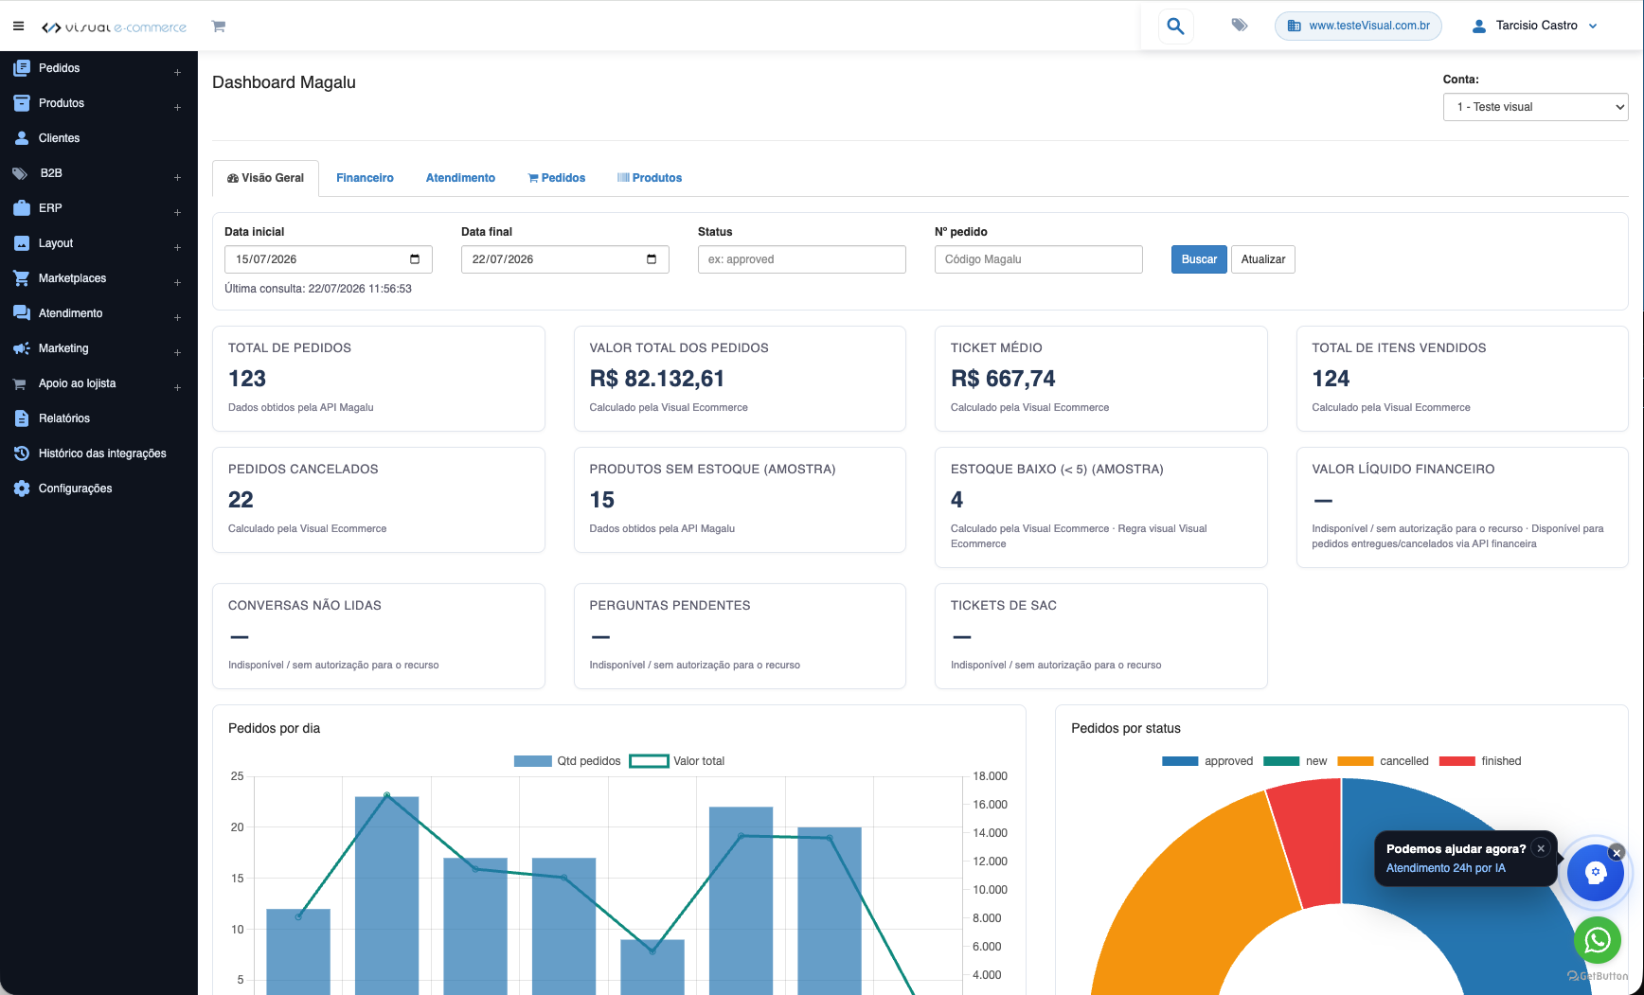1644x995 pixels.
Task: Open the tags icon in top bar
Action: (x=1239, y=26)
